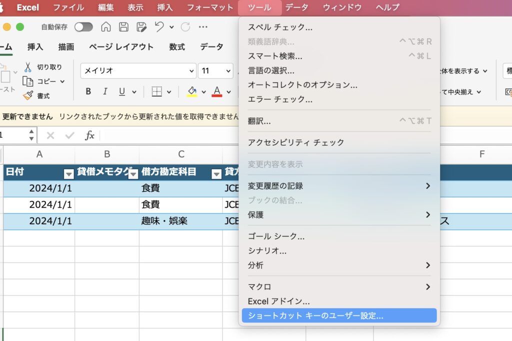This screenshot has width=512, height=341.
Task: Choose シナリオ... menu item
Action: click(339, 251)
